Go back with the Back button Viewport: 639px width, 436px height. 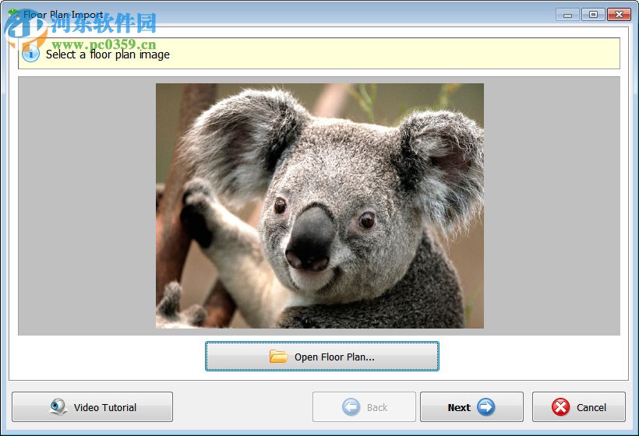364,406
